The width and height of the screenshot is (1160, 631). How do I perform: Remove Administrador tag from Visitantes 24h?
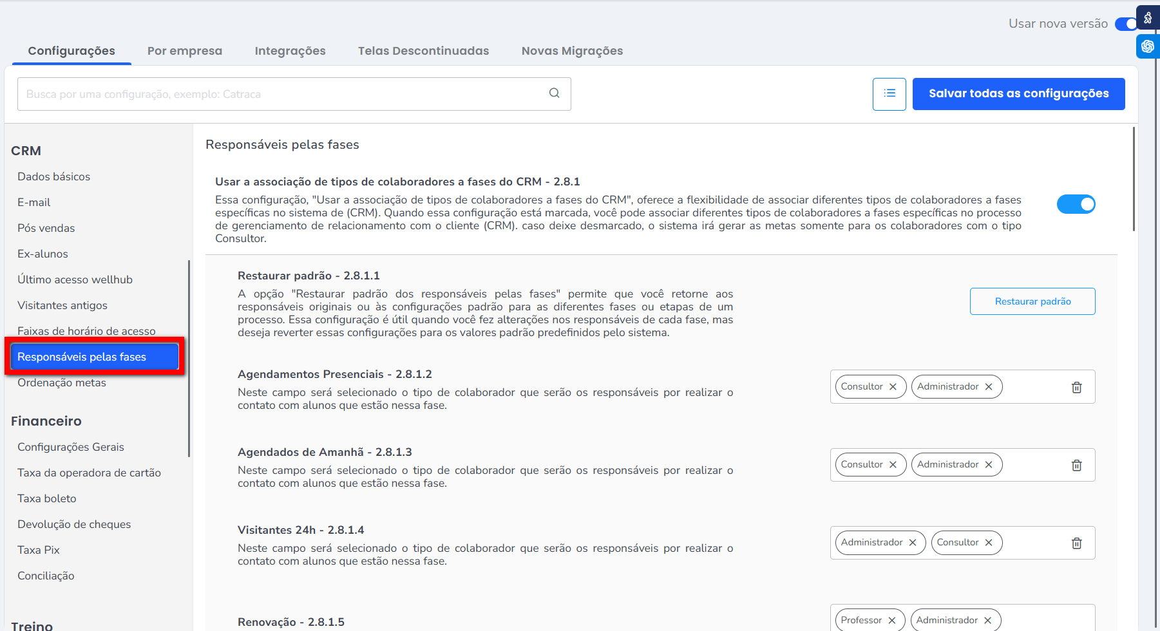coord(913,543)
